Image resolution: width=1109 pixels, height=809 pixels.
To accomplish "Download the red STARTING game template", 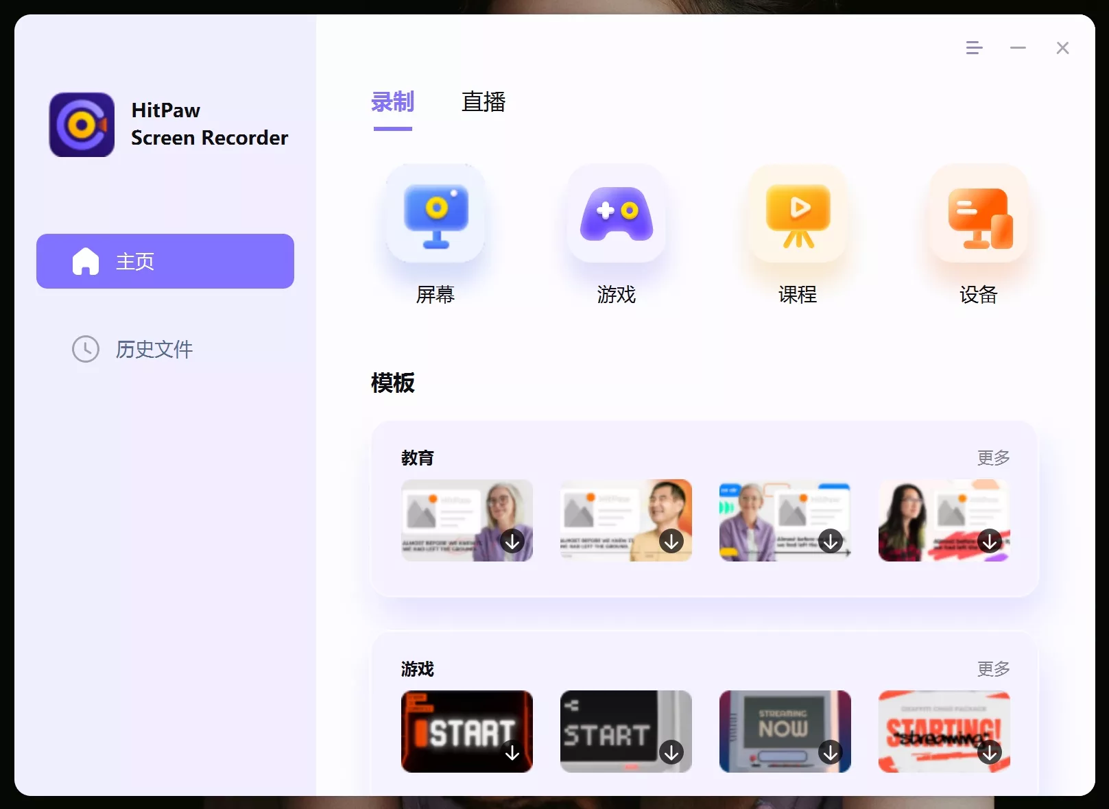I will (990, 752).
